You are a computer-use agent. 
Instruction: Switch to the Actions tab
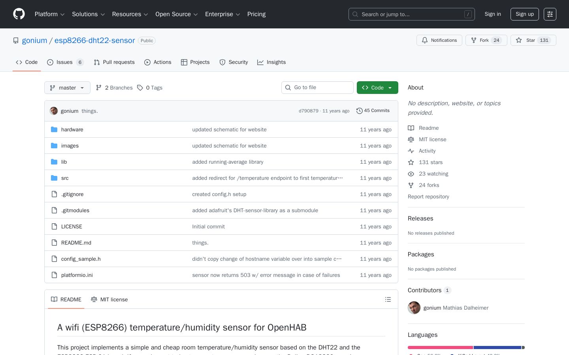pos(158,62)
